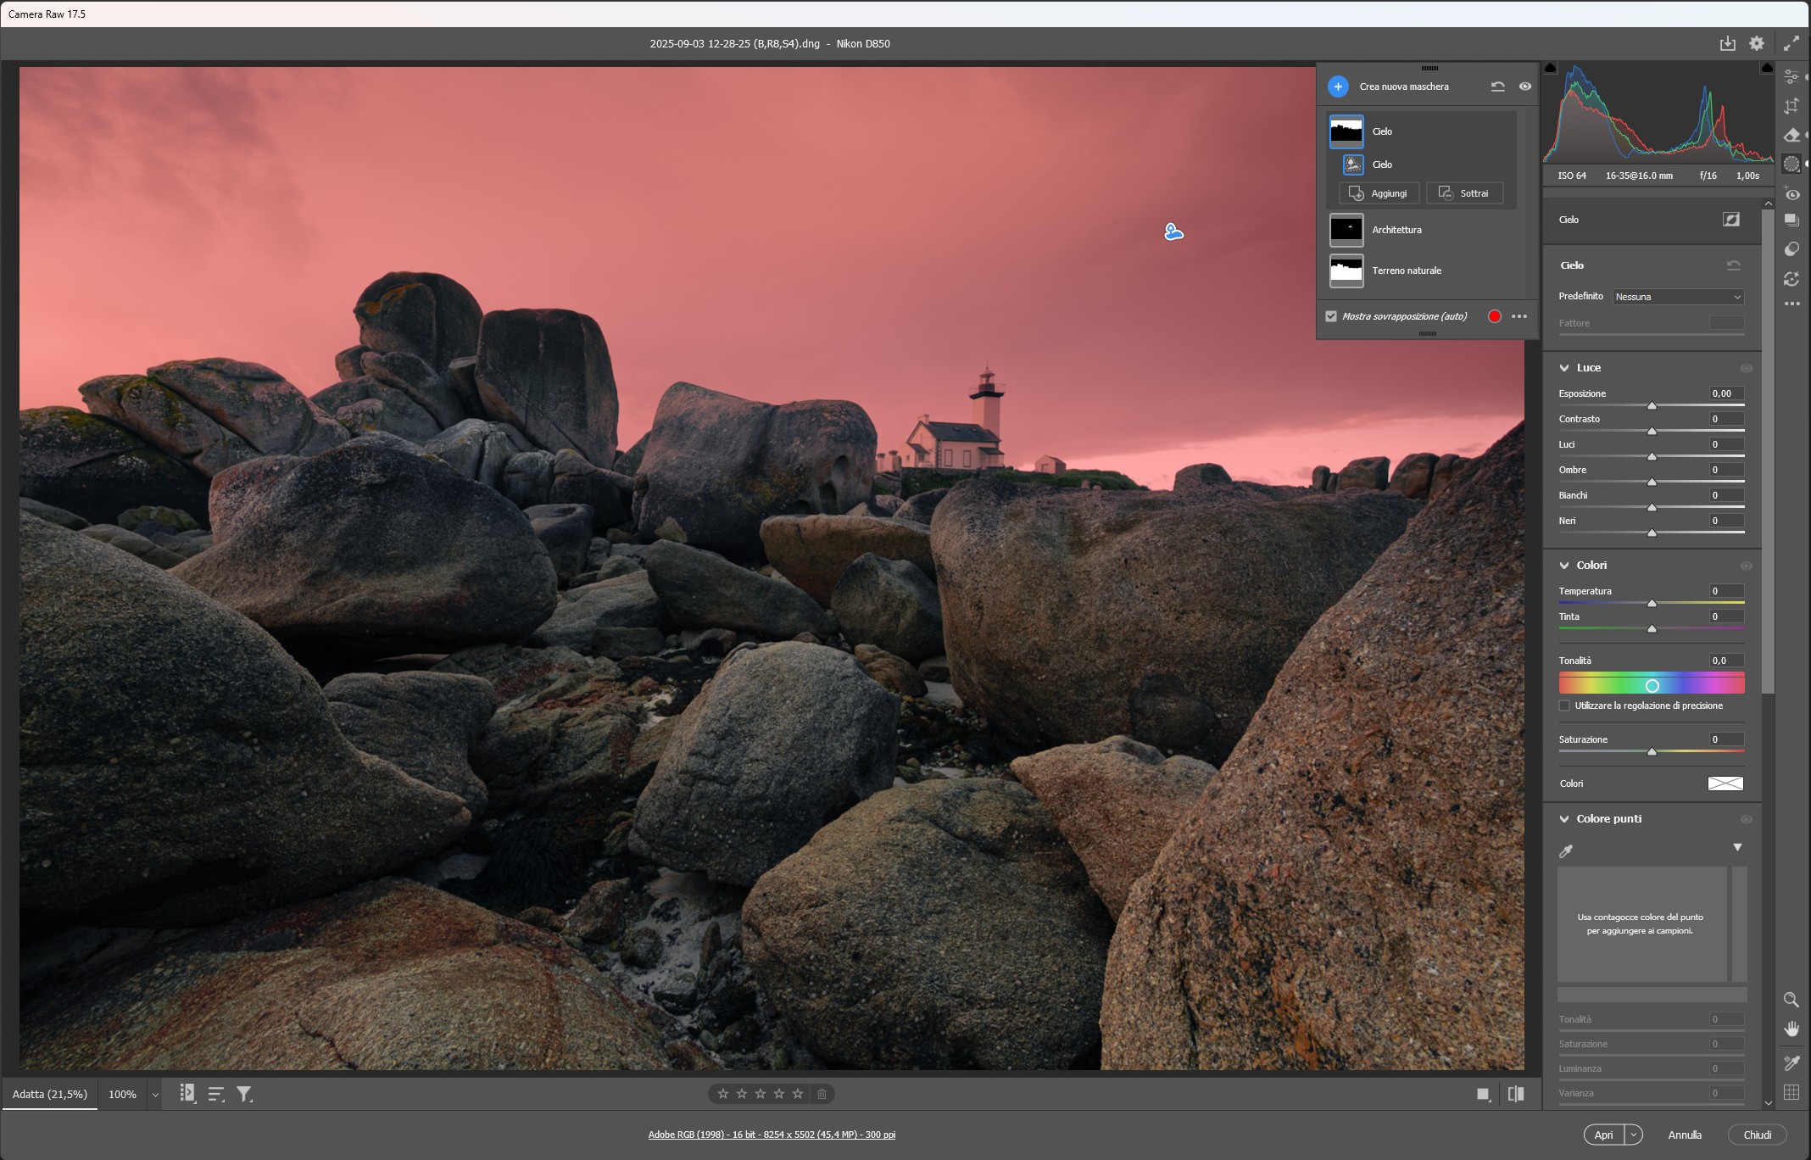Click the sky mask pin on the image

[1173, 232]
